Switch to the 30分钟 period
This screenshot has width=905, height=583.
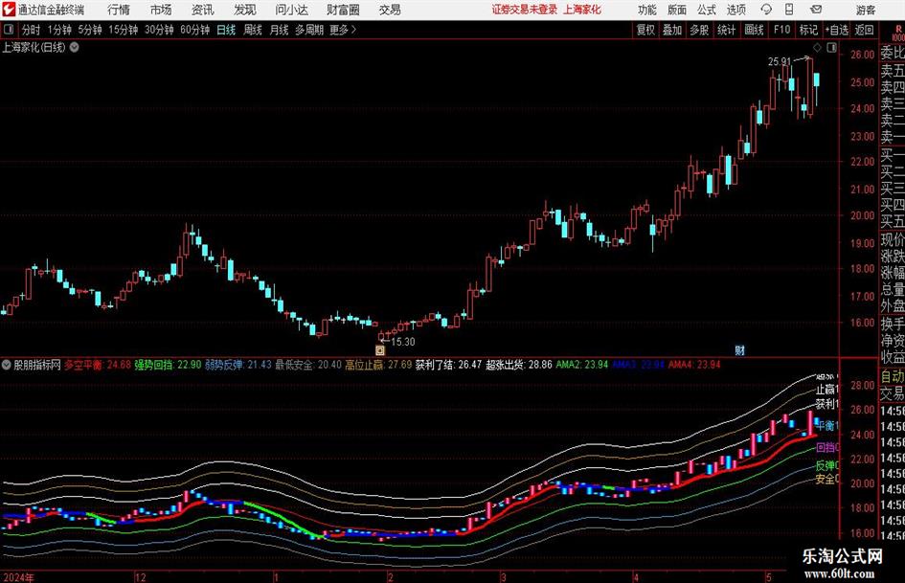[x=159, y=30]
